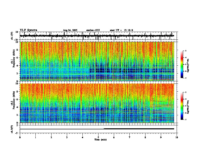Click the time axis tick label "8"
Image resolution: width=199 pixels, height=154 pixels.
coord(145,137)
